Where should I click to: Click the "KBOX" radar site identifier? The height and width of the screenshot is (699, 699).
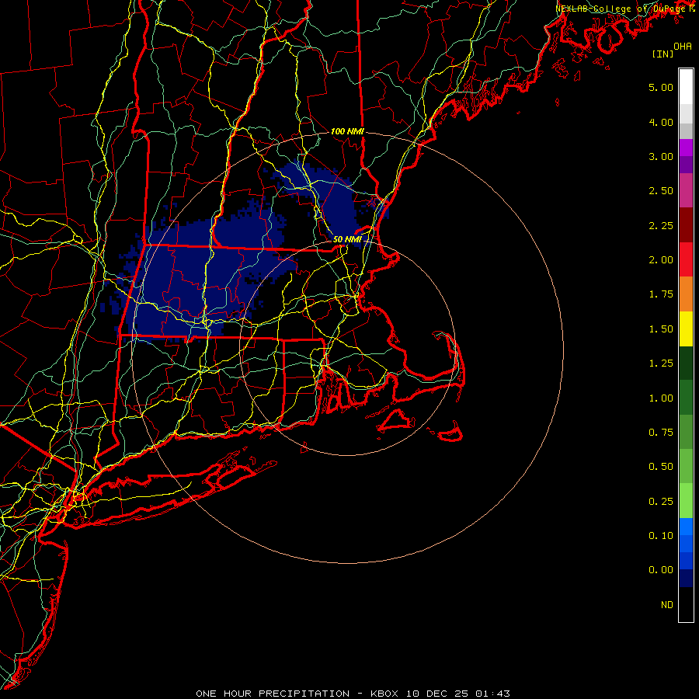click(384, 694)
